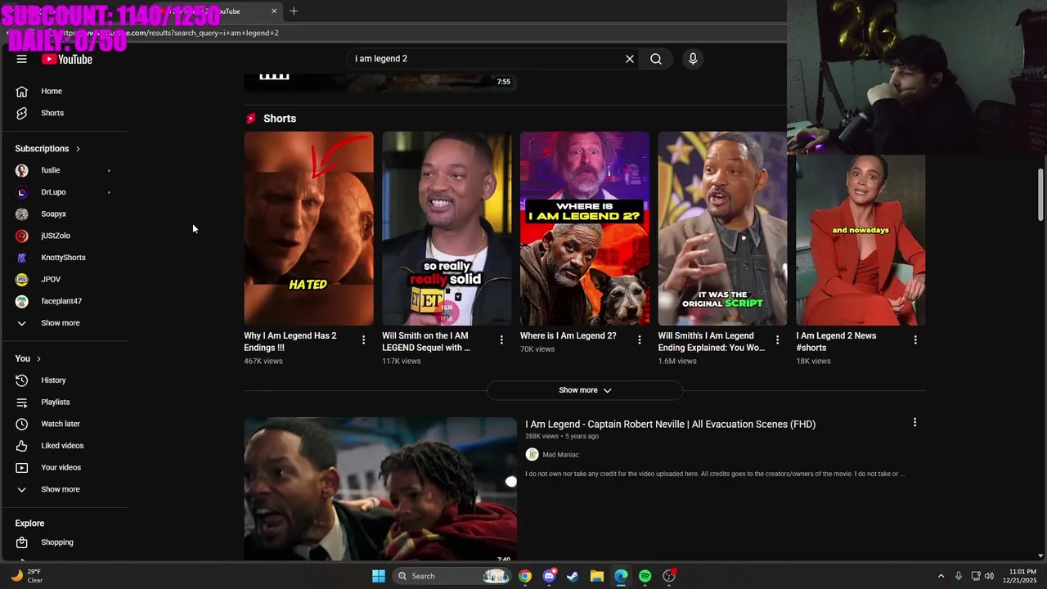The height and width of the screenshot is (589, 1047).
Task: Open options menu for 'Why I Am Legend Has 2 Endings'
Action: click(x=364, y=339)
